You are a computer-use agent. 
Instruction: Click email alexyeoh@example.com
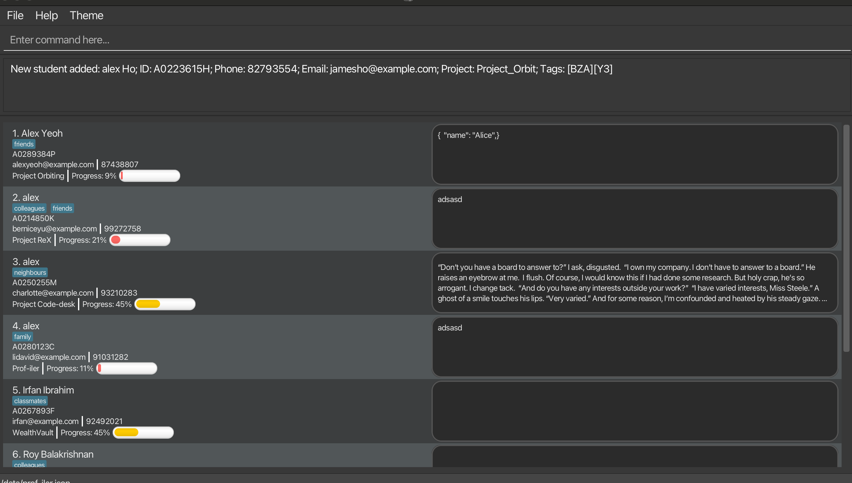tap(53, 164)
